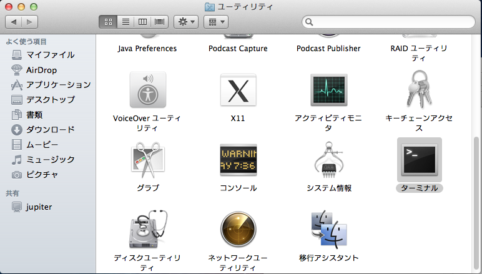Go forward with the right arrow
The image size is (482, 274).
(29, 22)
